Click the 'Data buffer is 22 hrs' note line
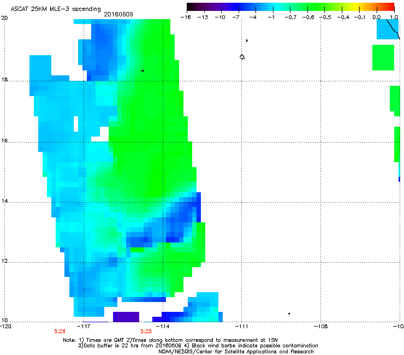The width and height of the screenshot is (404, 355). [198, 346]
